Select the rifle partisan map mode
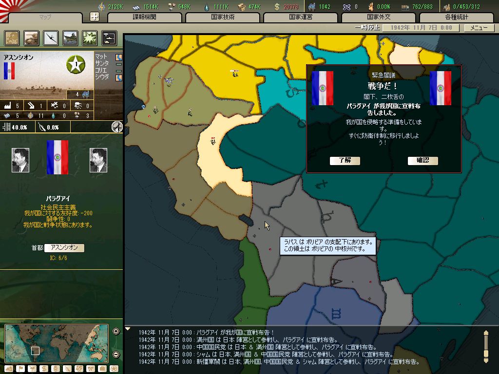The image size is (499, 374). pyautogui.click(x=67, y=369)
